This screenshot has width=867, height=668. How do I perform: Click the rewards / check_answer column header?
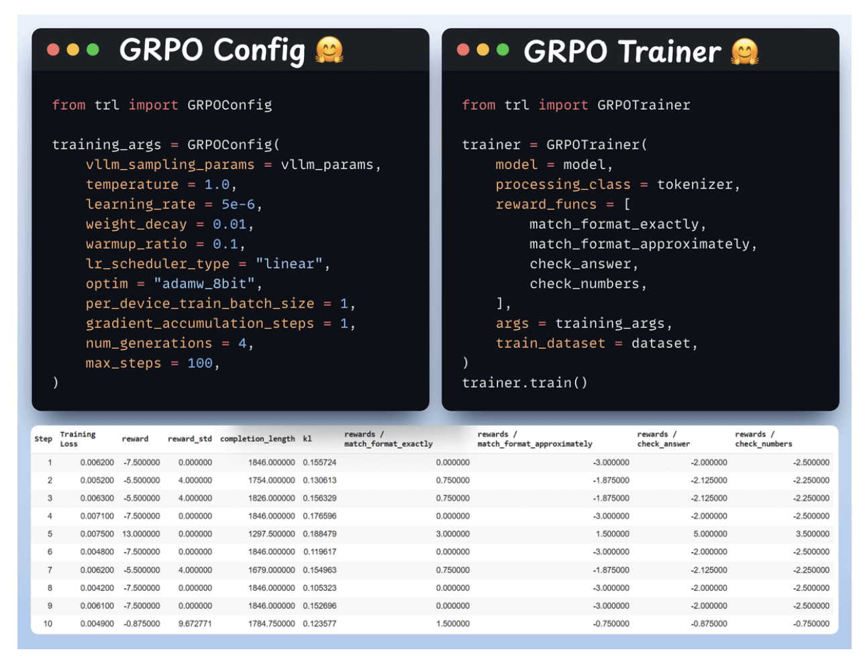(x=663, y=439)
